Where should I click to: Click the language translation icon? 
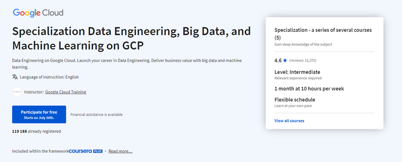click(15, 77)
